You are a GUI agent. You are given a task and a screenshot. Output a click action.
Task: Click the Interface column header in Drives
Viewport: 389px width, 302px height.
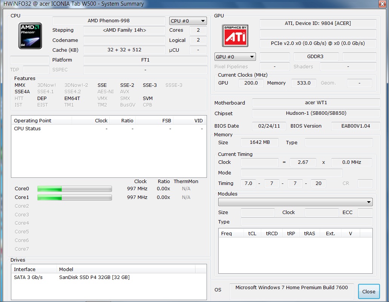click(x=34, y=269)
